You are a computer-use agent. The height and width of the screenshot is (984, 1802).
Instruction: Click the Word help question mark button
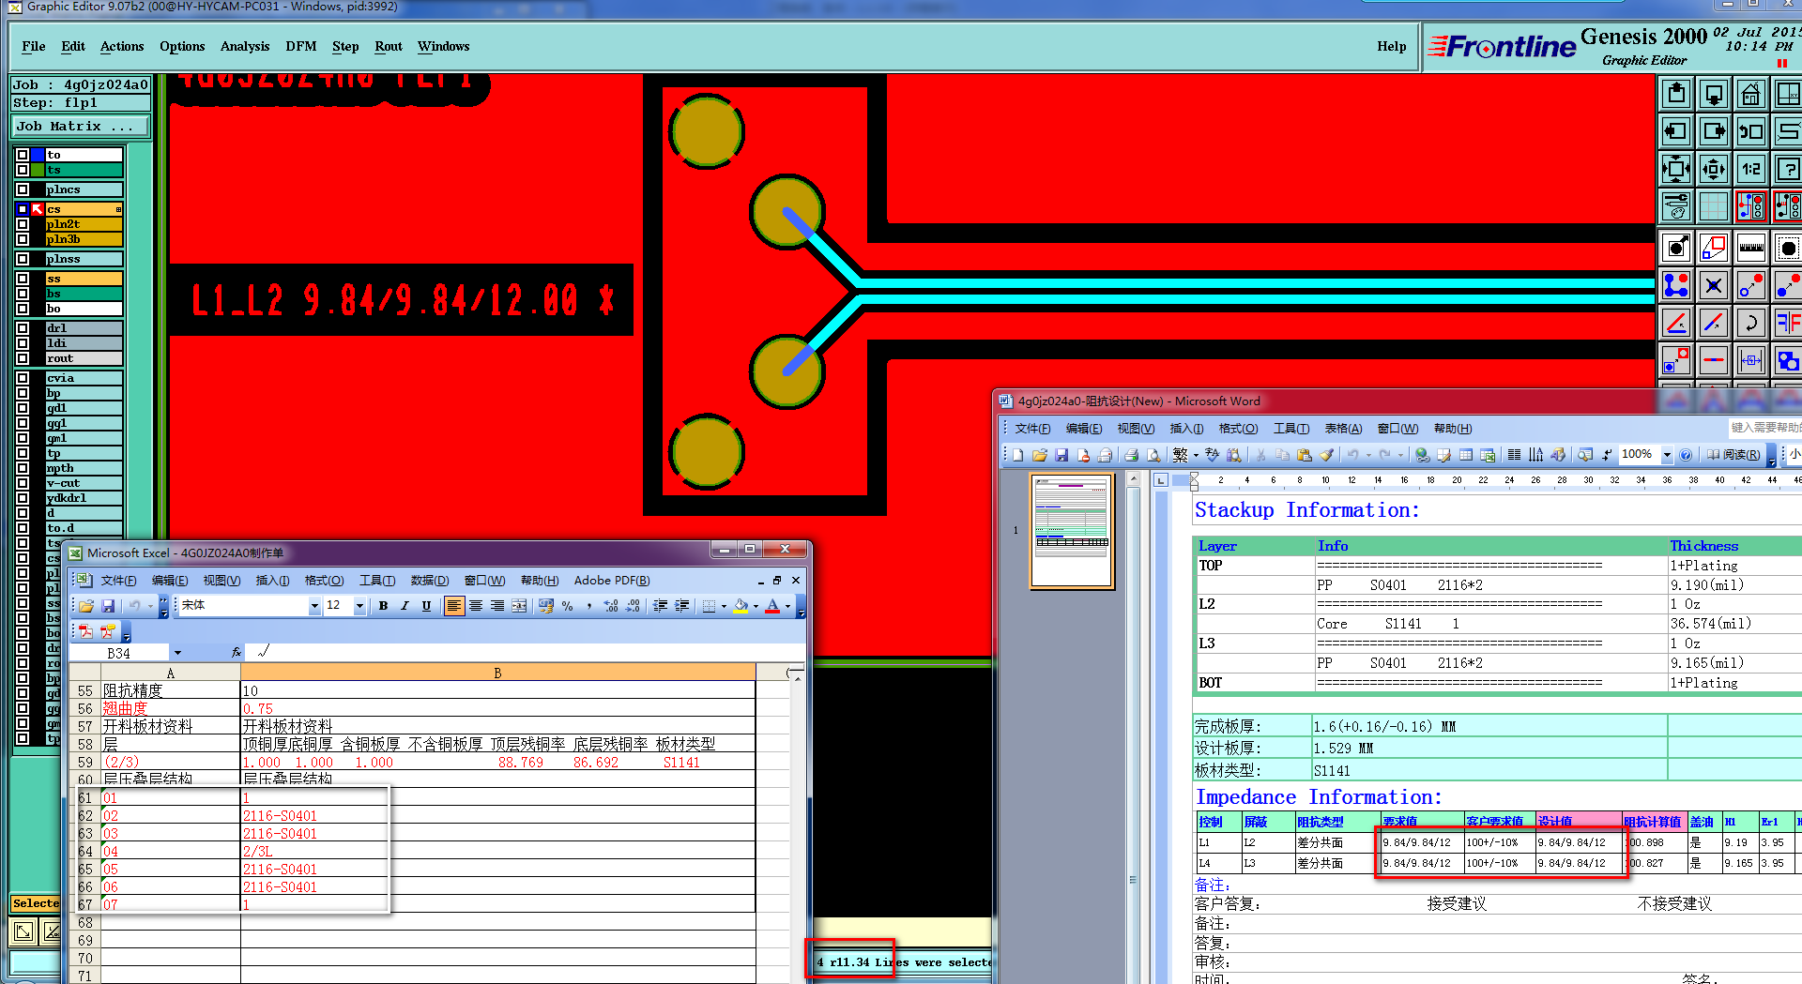click(1686, 455)
